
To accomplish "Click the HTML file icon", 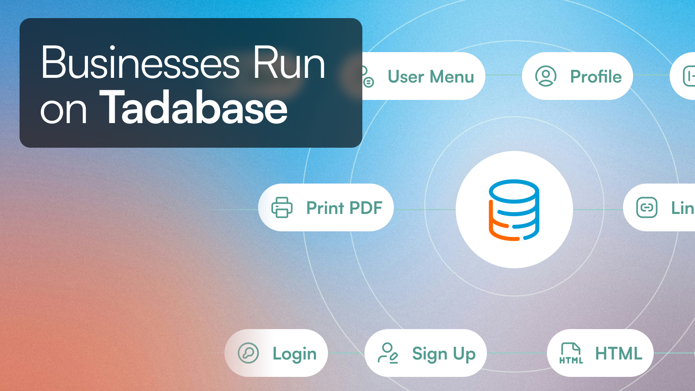I will tap(571, 353).
